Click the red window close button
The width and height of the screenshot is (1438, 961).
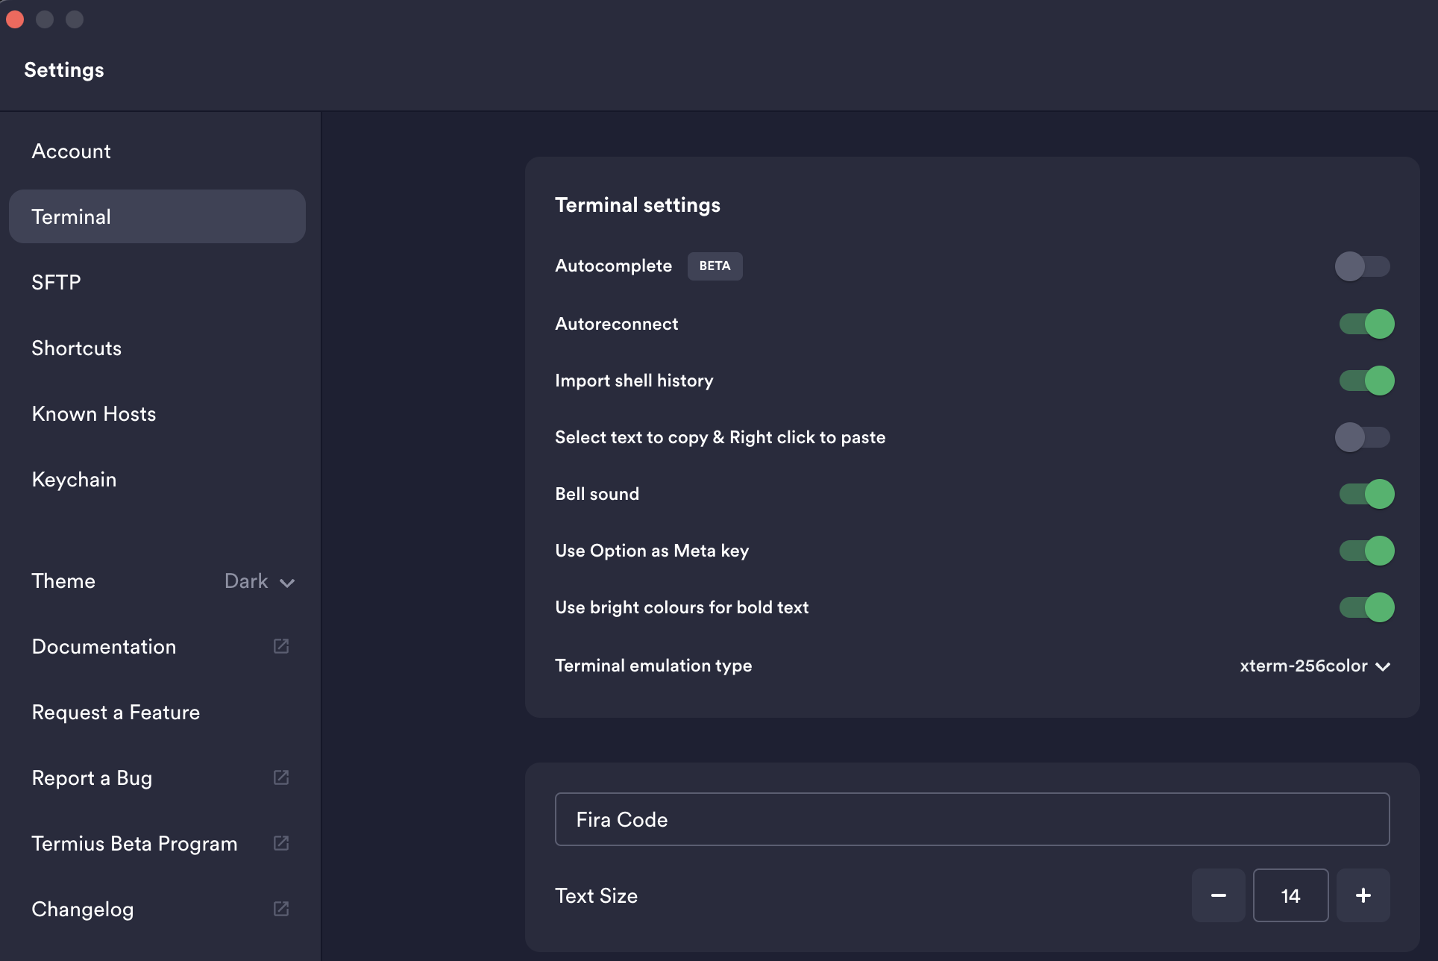click(x=15, y=19)
